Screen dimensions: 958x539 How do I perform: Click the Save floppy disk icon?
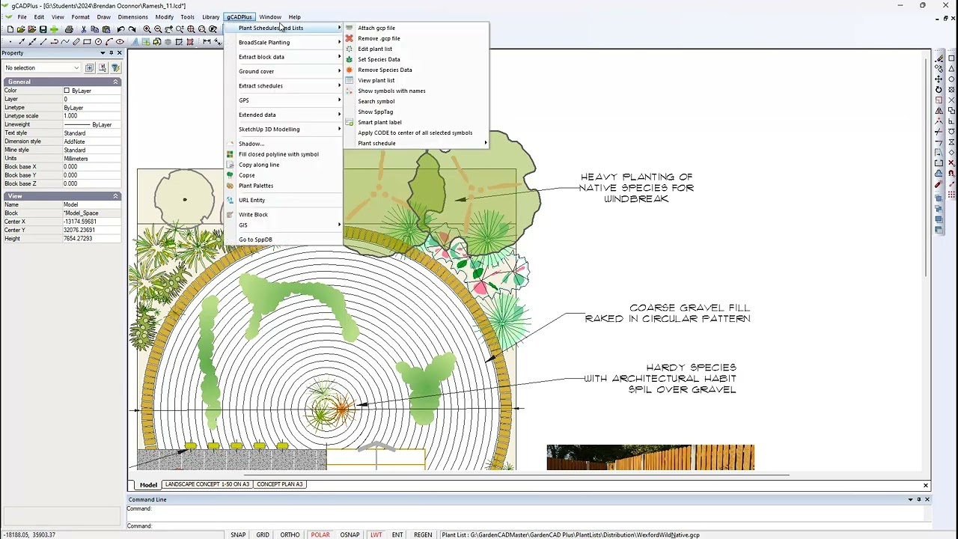tap(43, 29)
